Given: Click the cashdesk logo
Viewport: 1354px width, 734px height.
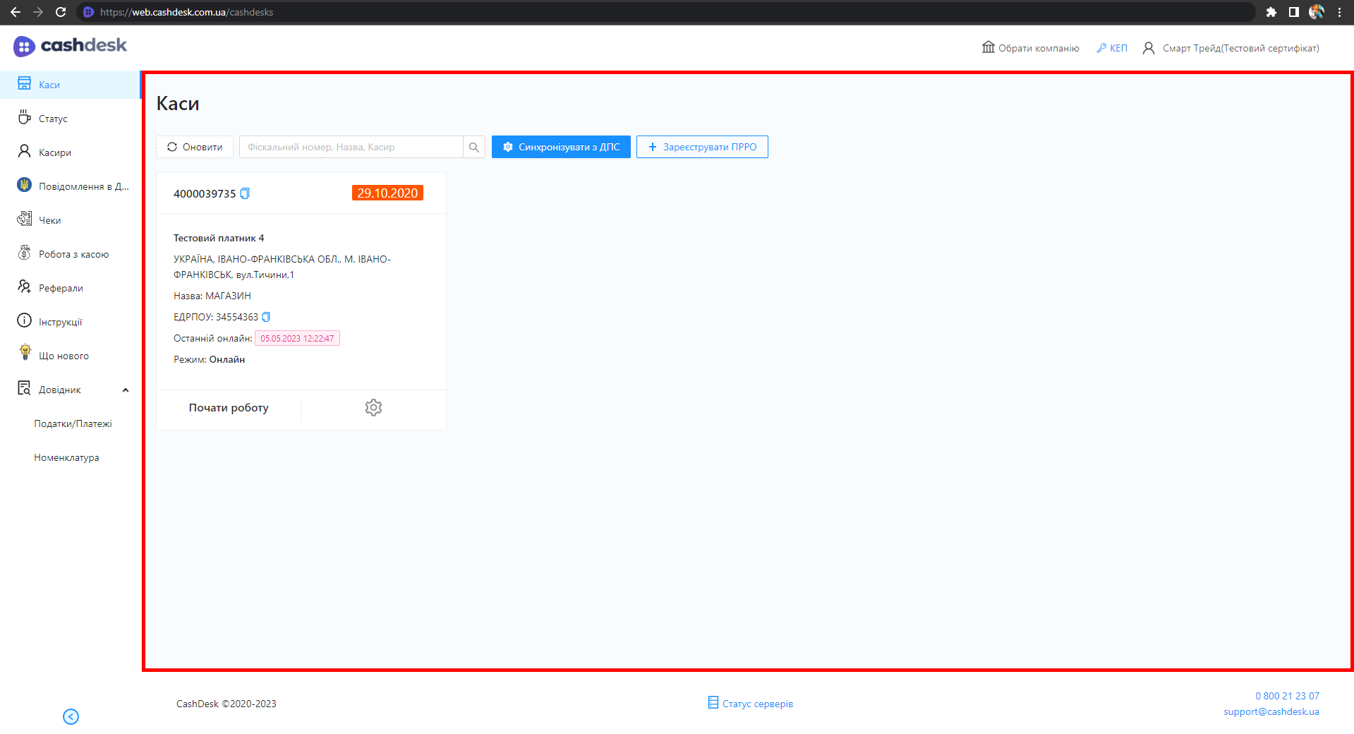Looking at the screenshot, I should tap(70, 46).
